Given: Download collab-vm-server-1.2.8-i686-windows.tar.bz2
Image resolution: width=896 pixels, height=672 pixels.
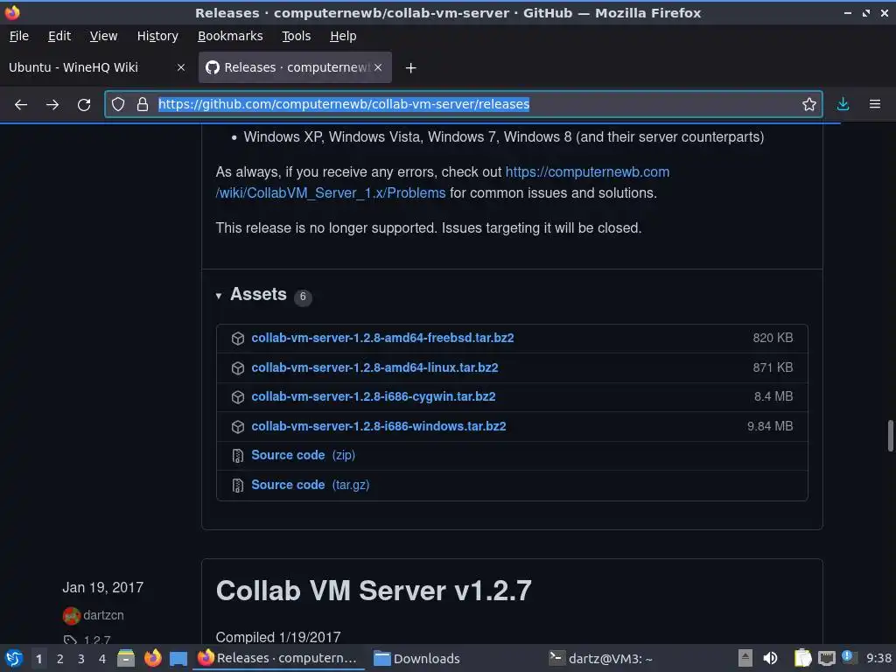Looking at the screenshot, I should [x=379, y=426].
